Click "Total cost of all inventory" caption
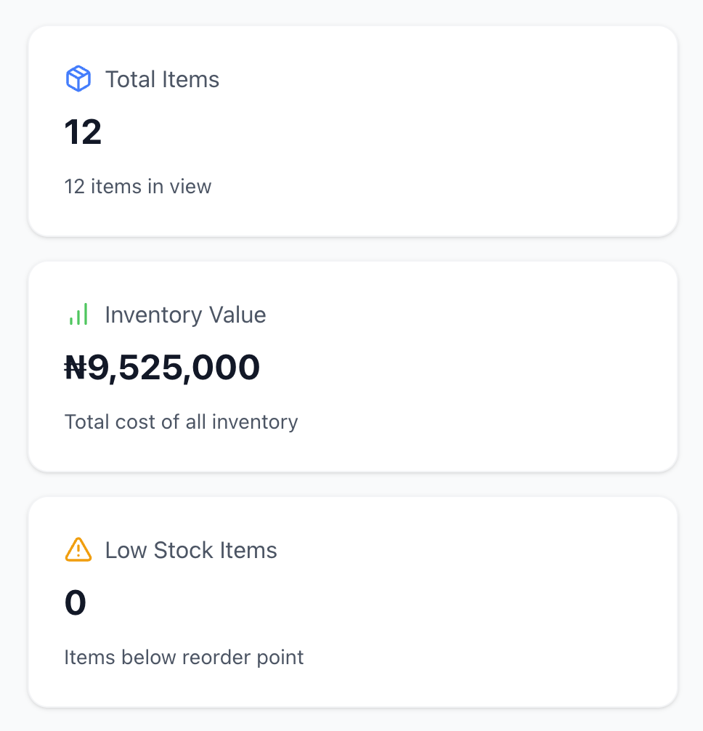 [182, 422]
